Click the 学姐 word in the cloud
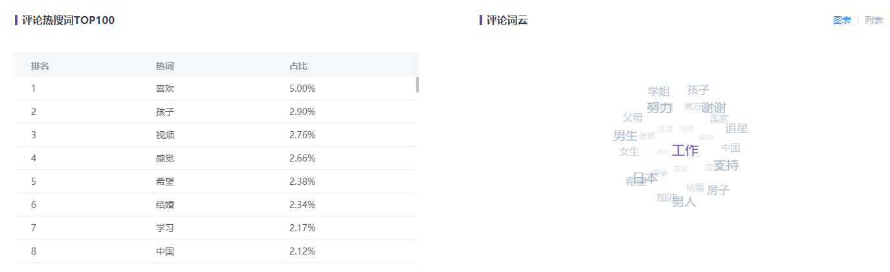Screen dimensions: 890x272 [659, 92]
